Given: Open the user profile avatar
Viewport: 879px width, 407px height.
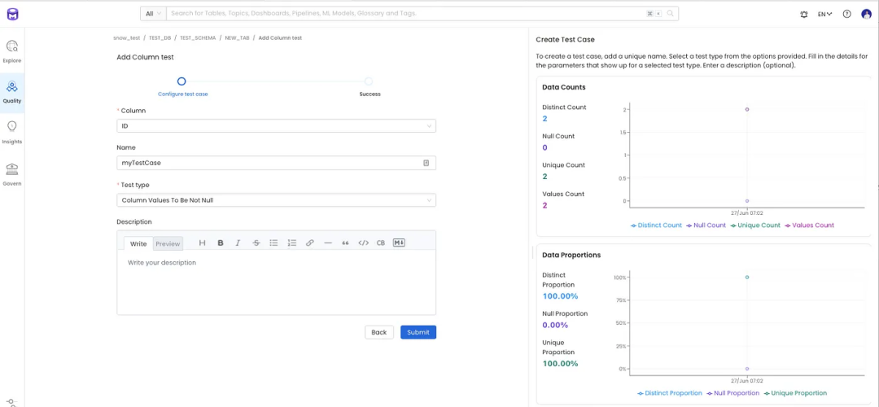Looking at the screenshot, I should 866,14.
